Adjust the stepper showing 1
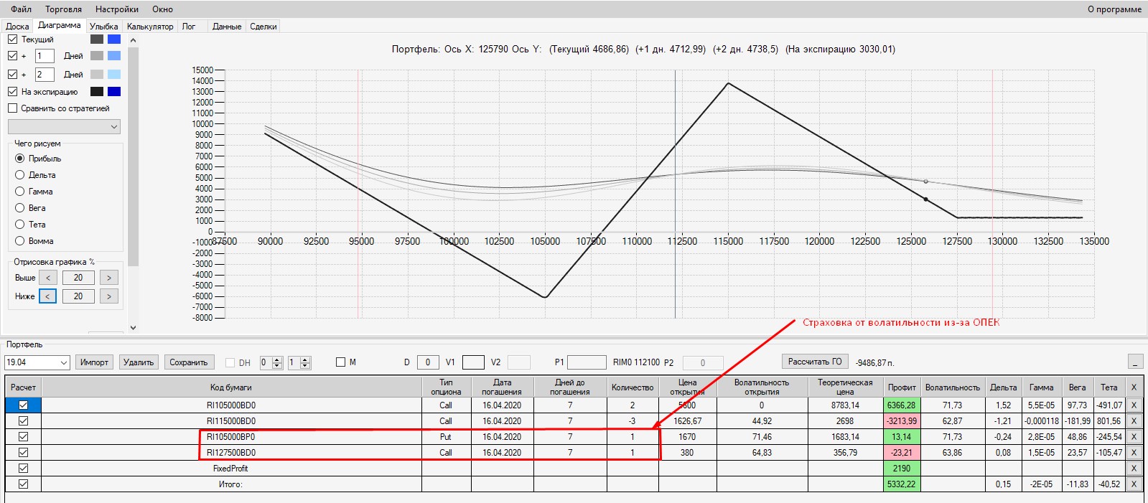This screenshot has height=503, width=1148. click(x=299, y=362)
